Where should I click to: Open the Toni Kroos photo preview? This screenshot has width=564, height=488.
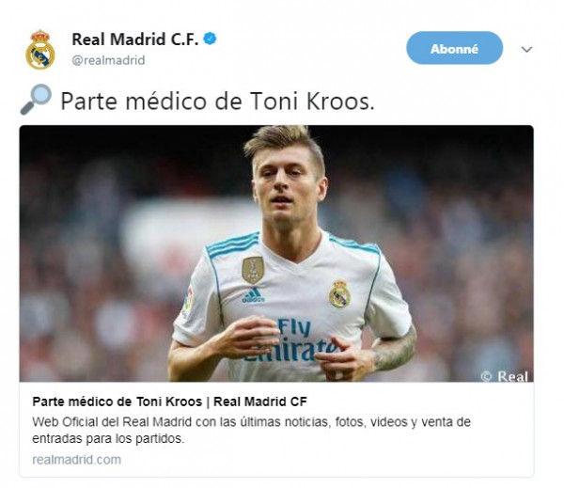coord(276,253)
